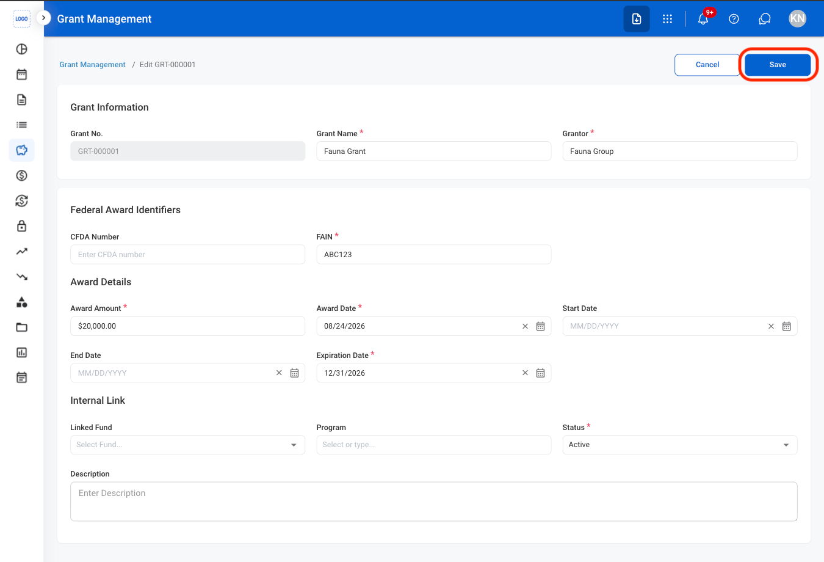
Task: Open the shapes category icon in sidebar
Action: (21, 302)
